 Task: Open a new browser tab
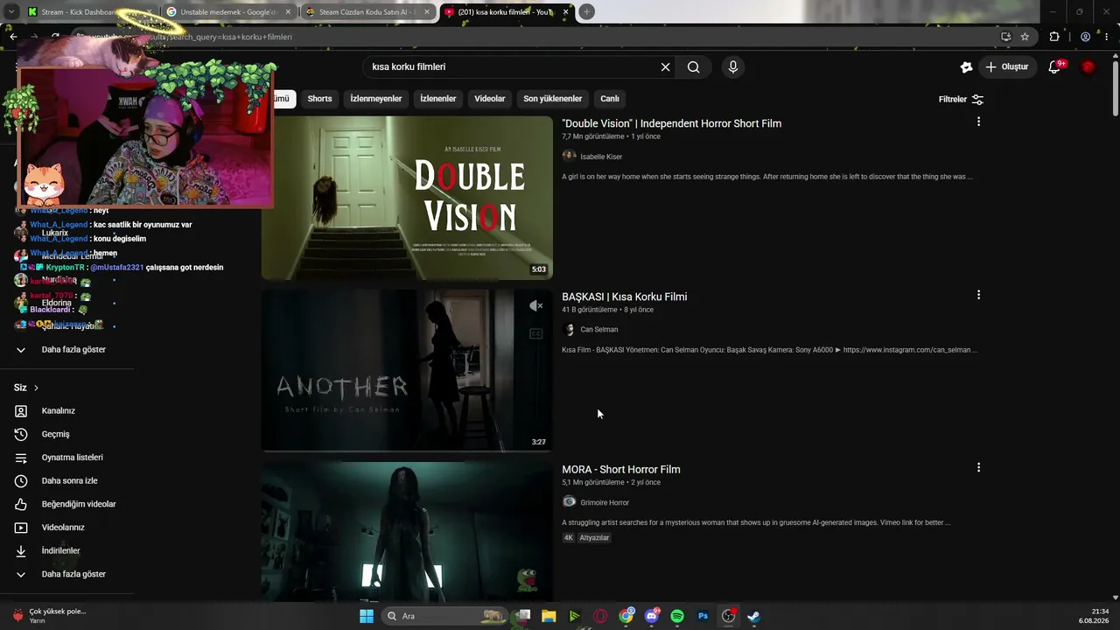pos(586,12)
